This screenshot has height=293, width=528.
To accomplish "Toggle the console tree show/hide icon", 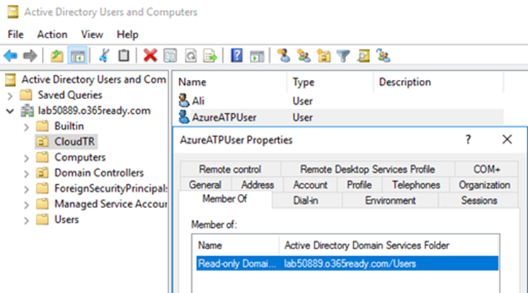I will click(78, 56).
